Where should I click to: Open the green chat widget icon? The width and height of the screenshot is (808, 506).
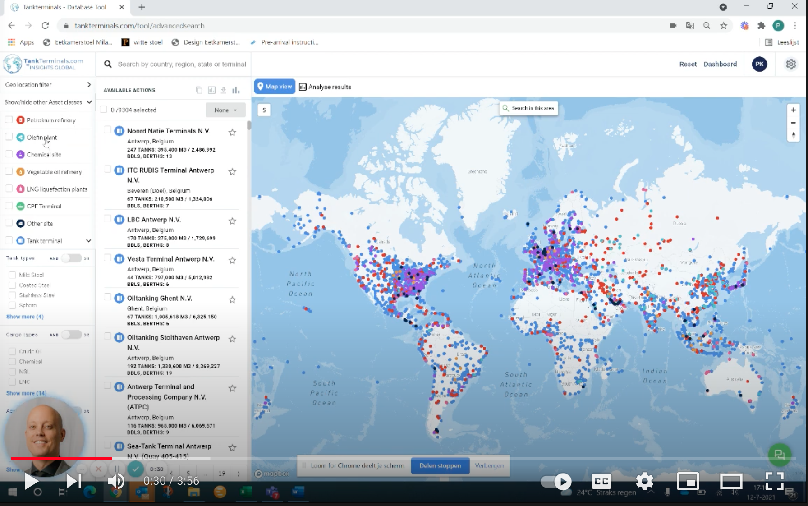point(779,454)
